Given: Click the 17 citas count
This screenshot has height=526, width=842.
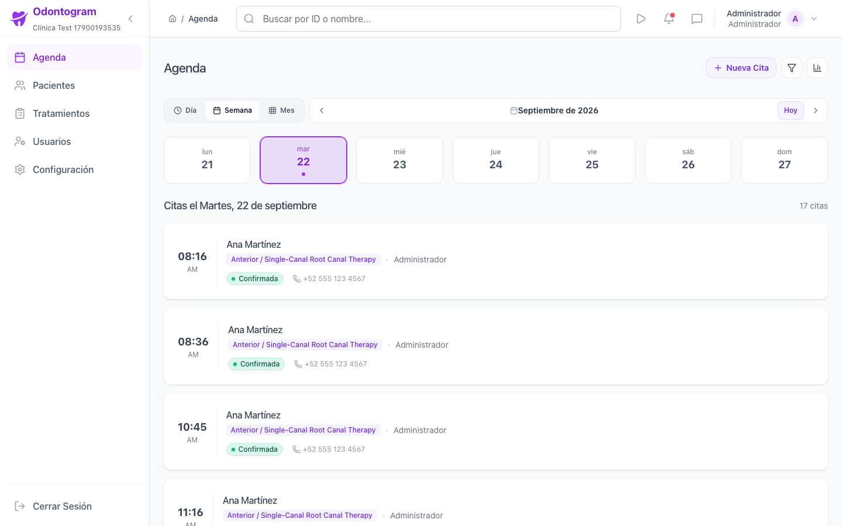Looking at the screenshot, I should click(x=813, y=206).
